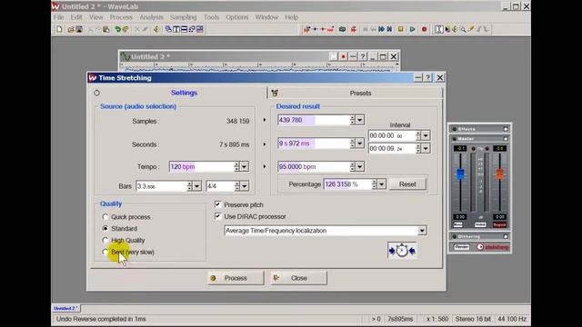Screen dimensions: 582x327
Task: Click the Time Stretching dialog help button
Action: [x=428, y=77]
